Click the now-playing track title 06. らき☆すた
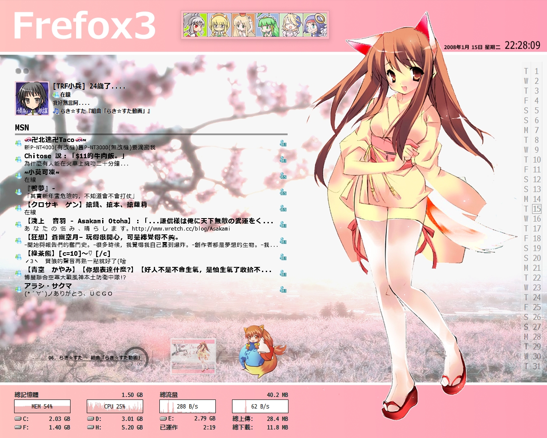Screen dimensions: 547x438 tap(94, 358)
